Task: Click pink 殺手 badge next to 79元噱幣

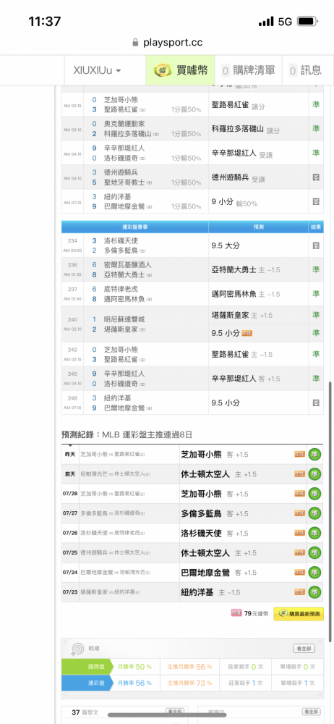Action: (x=236, y=613)
